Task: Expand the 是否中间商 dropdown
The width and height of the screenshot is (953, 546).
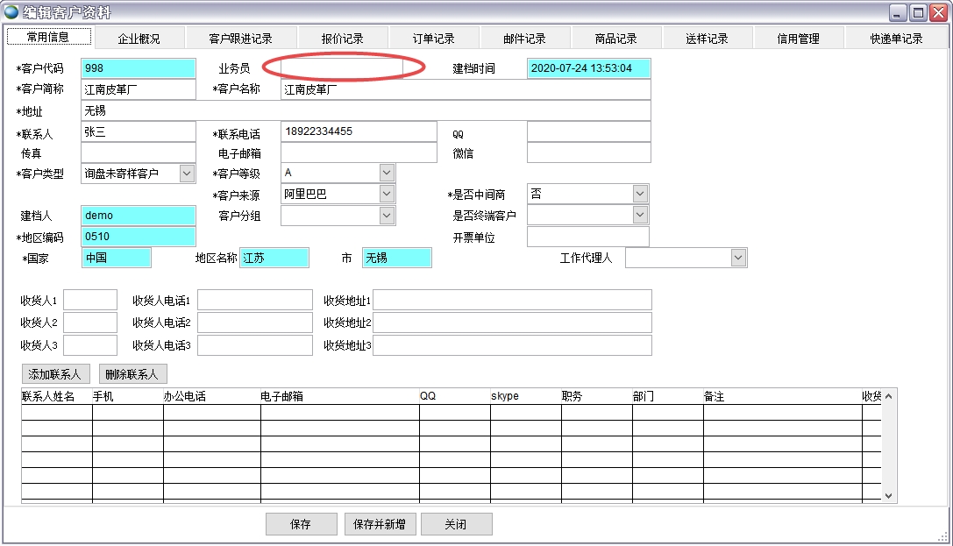Action: click(640, 195)
